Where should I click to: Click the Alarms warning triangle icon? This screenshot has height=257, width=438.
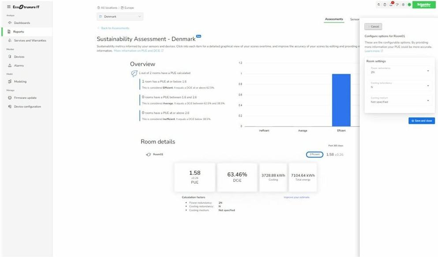10,65
